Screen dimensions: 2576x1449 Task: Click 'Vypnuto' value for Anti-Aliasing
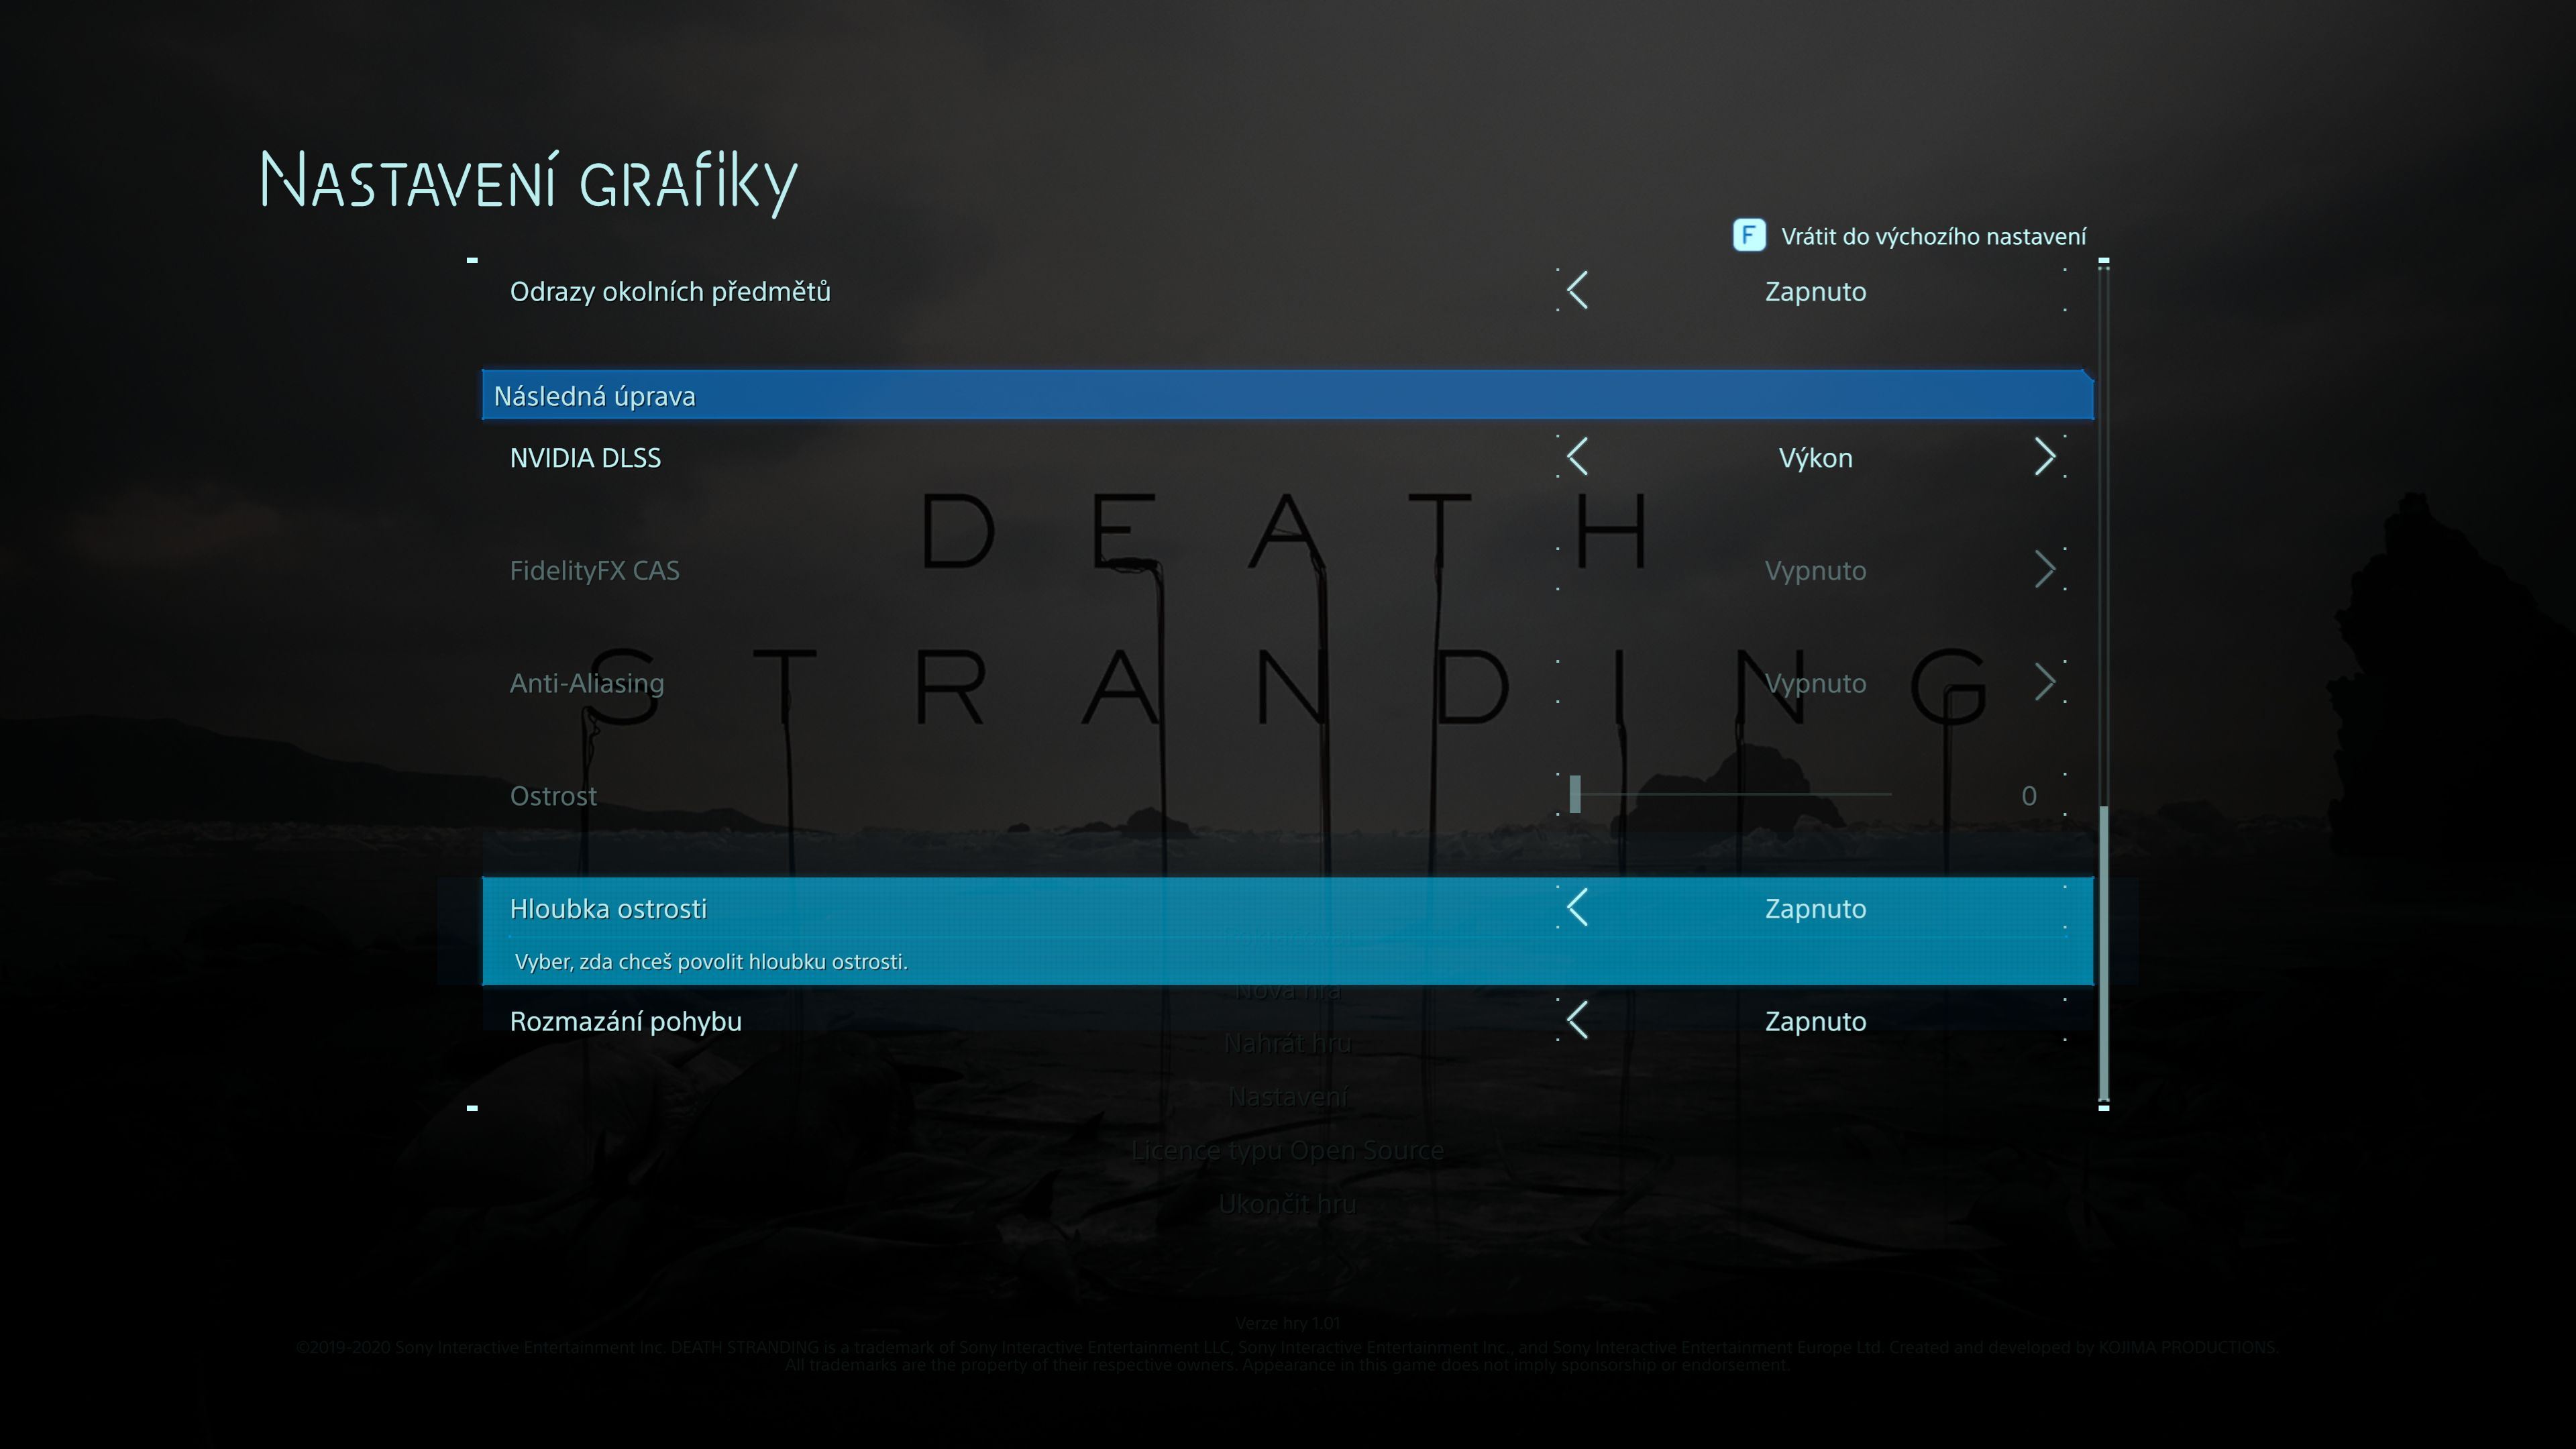coord(1815,684)
